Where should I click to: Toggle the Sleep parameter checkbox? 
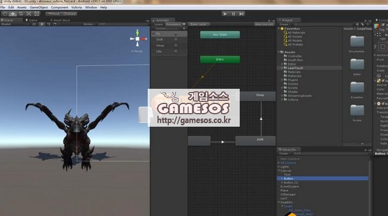[x=176, y=45]
